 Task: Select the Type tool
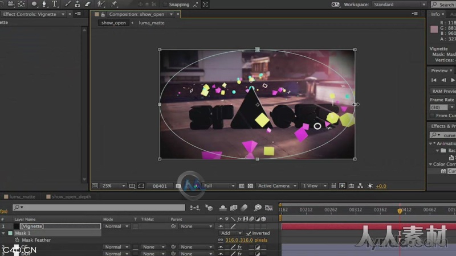coord(54,4)
